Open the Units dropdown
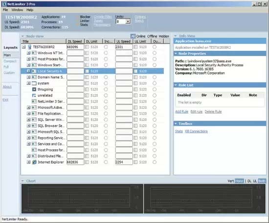Image resolution: width=269 pixels, height=223 pixels. pos(128,21)
